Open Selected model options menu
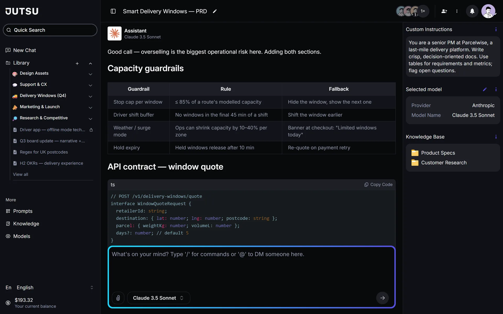This screenshot has height=314, width=503. click(496, 89)
